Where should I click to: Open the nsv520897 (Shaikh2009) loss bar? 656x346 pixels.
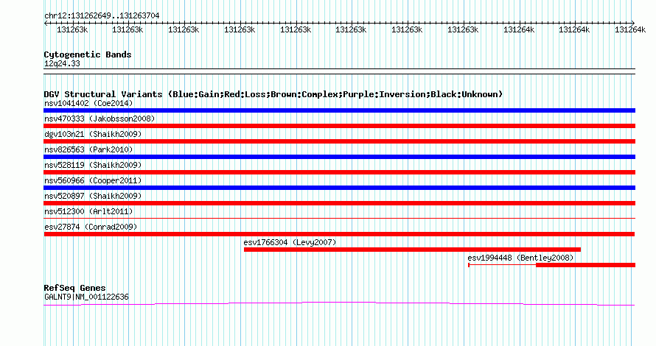click(x=339, y=203)
